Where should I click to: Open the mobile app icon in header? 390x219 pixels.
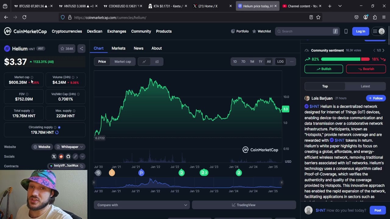[346, 31]
